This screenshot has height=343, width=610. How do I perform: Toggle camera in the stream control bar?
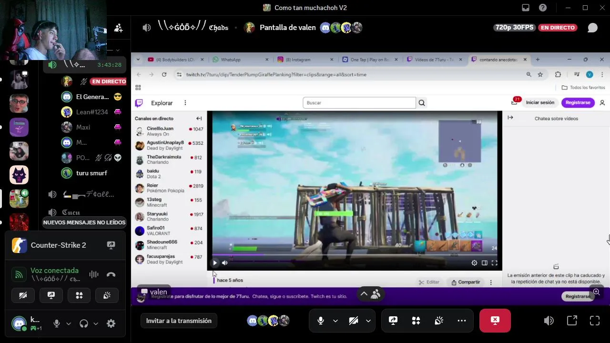[x=354, y=321]
